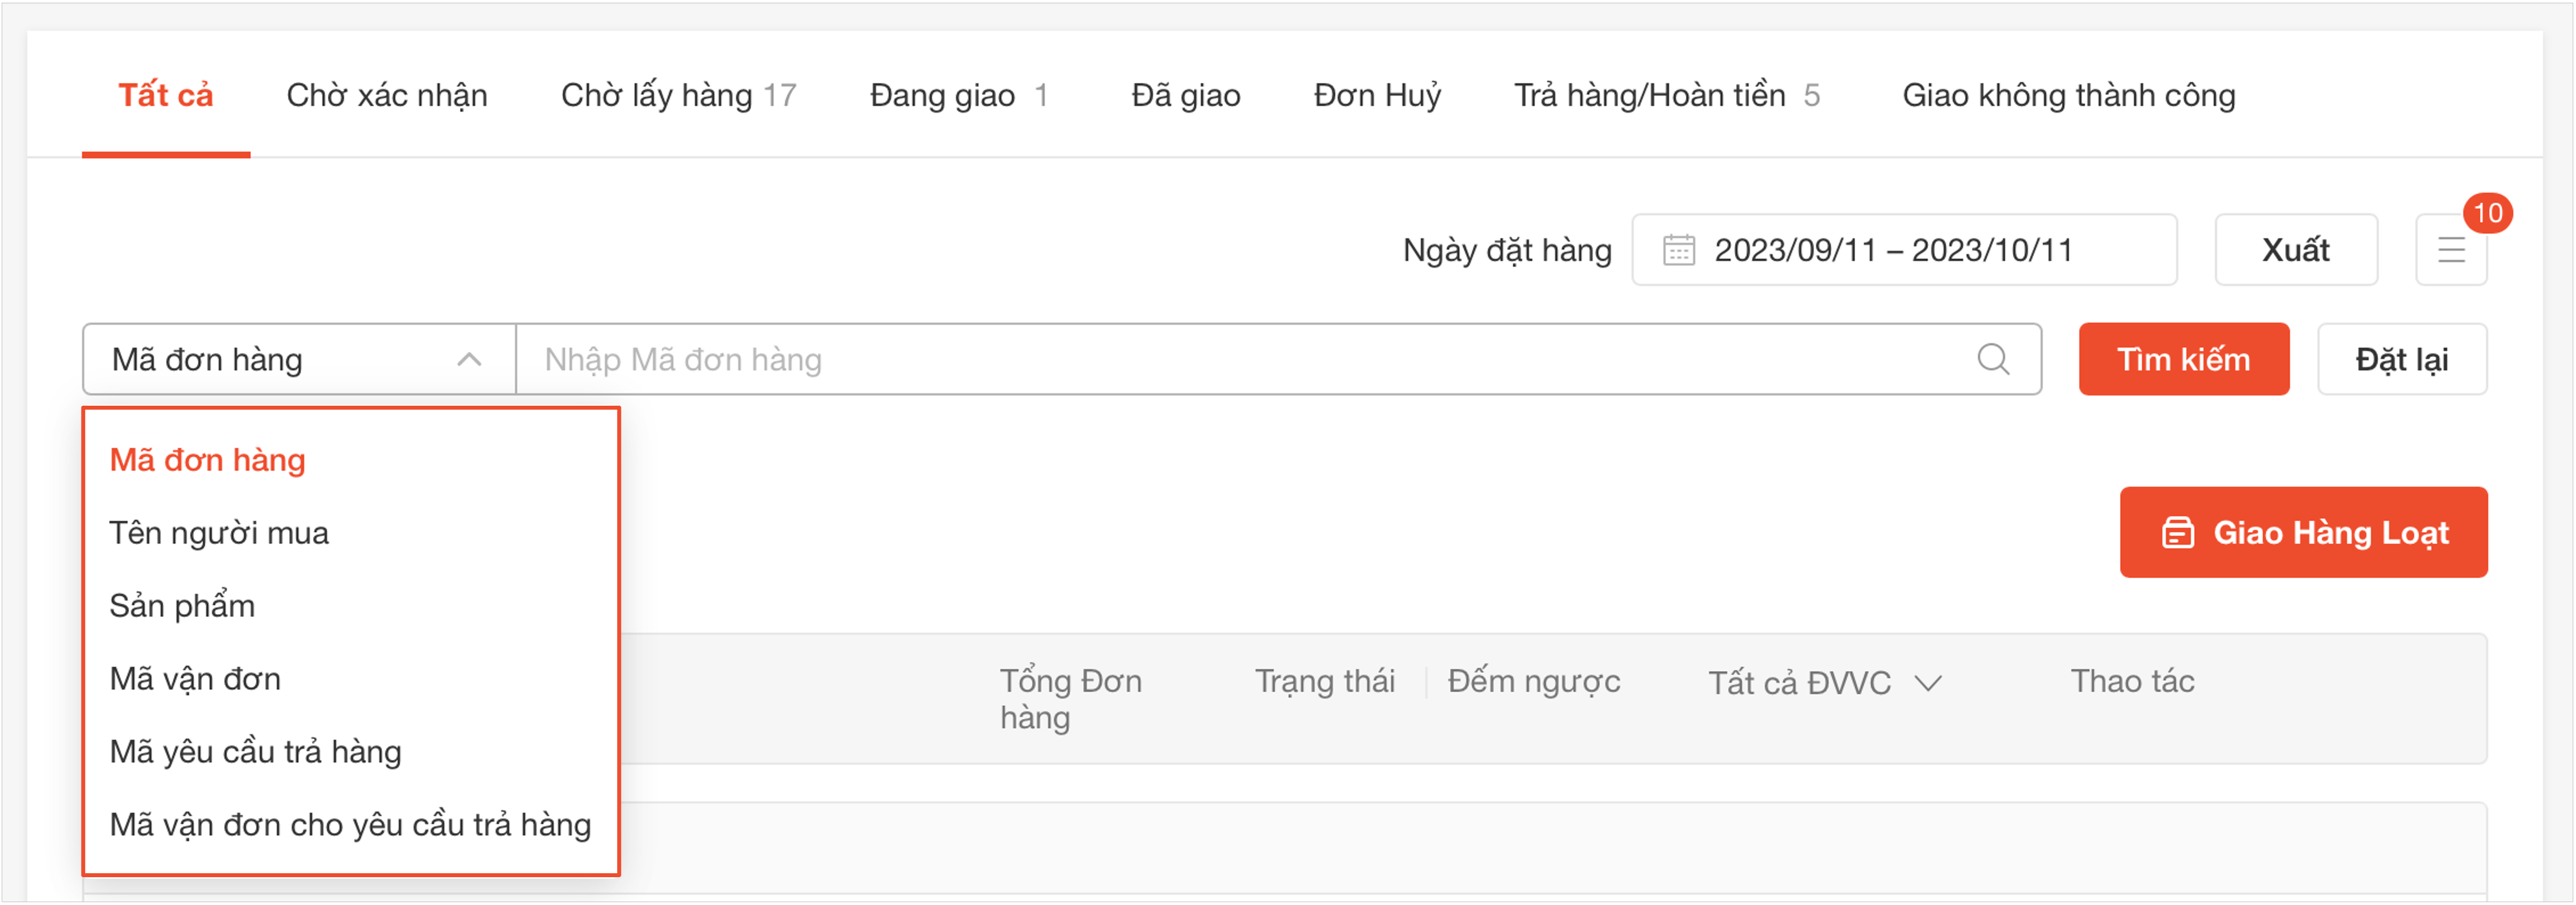Select Mã yêu cầu trả hàng option

click(x=256, y=751)
